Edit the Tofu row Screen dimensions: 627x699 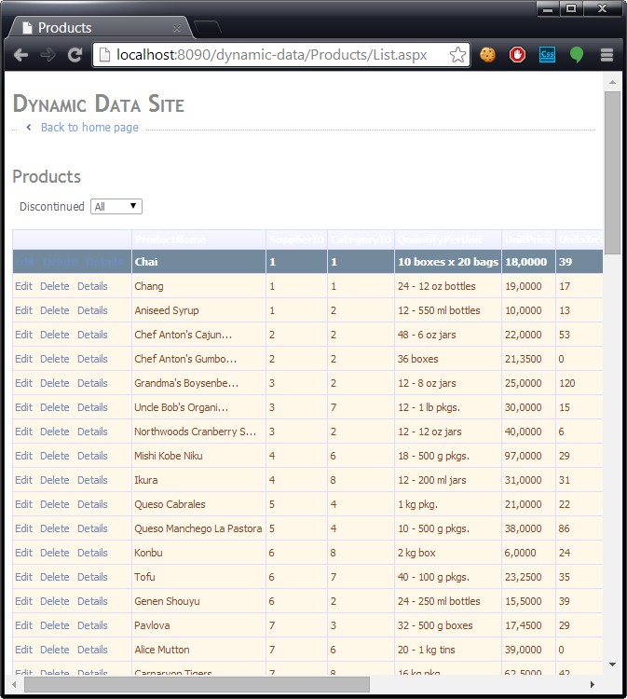[23, 577]
